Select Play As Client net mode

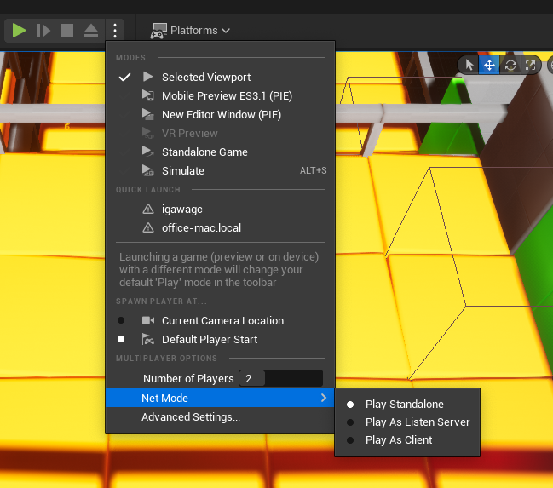(x=398, y=439)
